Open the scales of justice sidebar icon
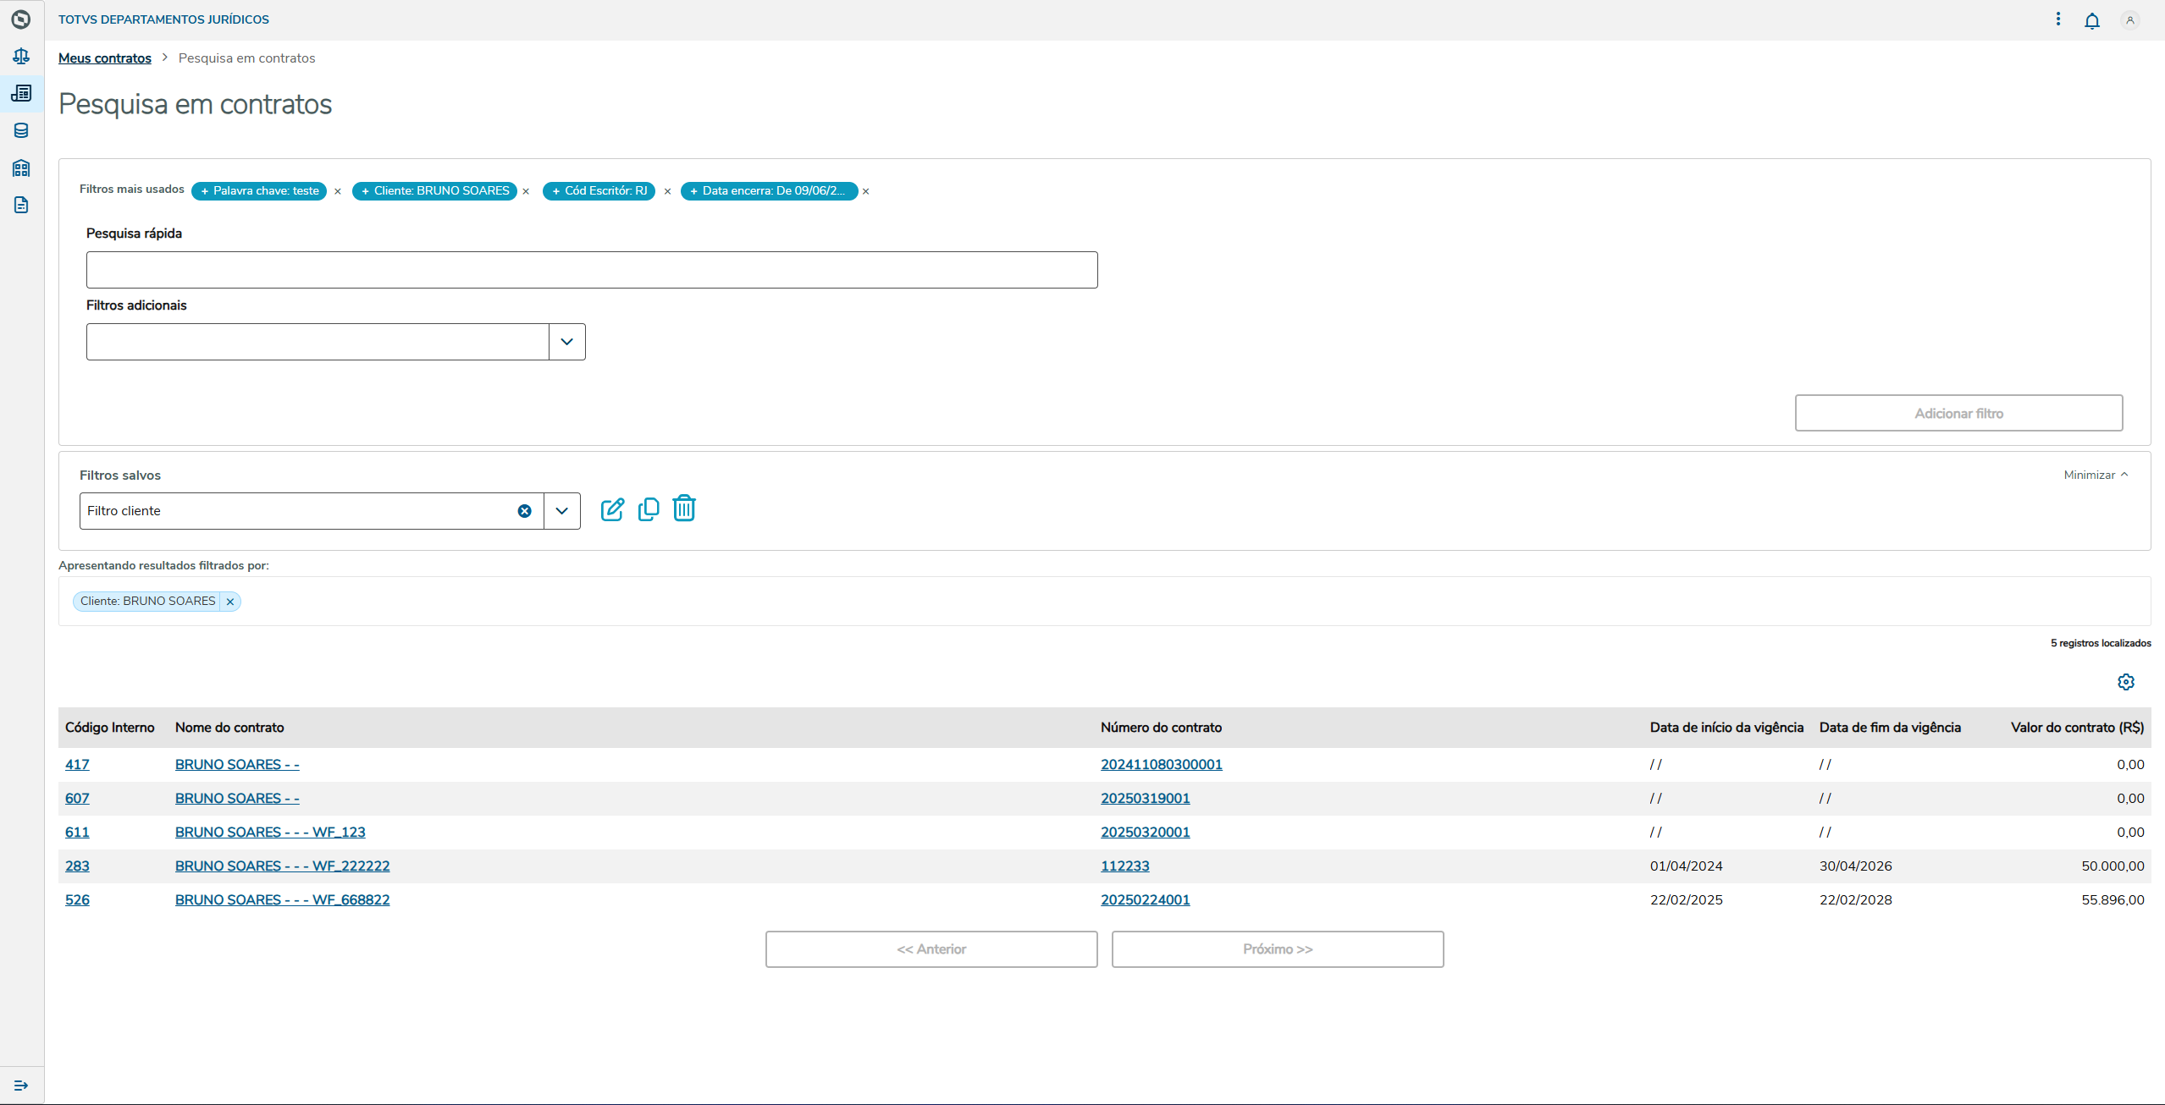Viewport: 2165px width, 1105px height. (x=21, y=56)
